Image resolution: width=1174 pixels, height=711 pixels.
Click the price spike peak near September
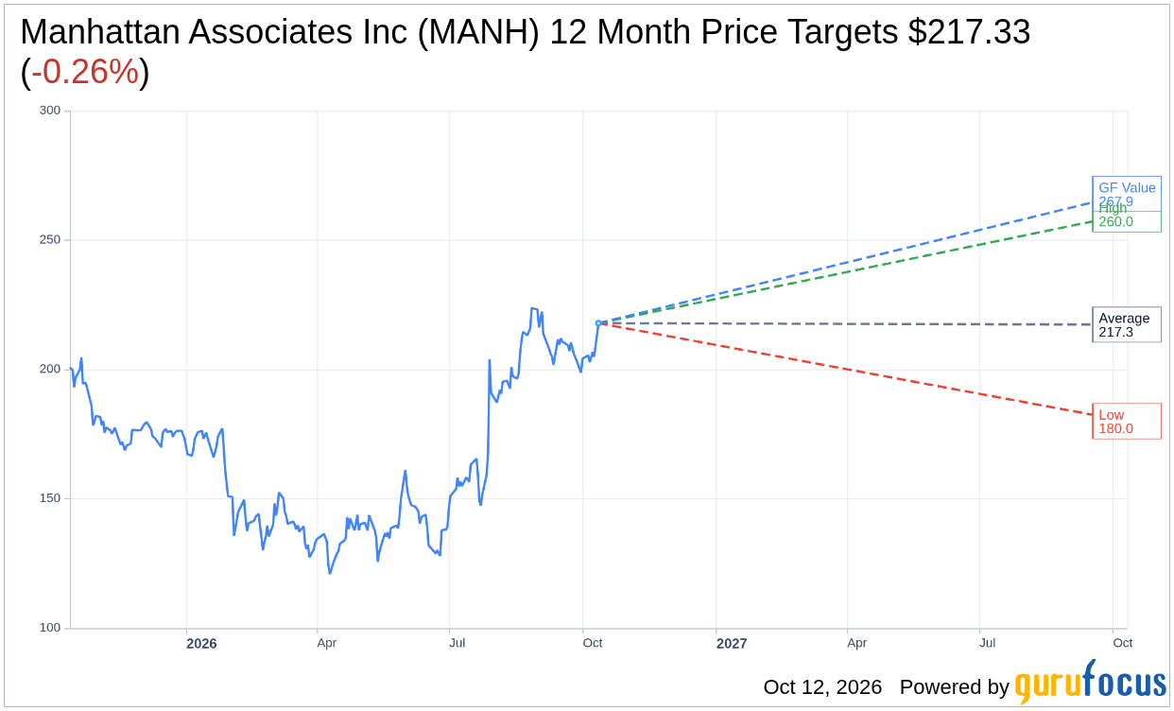[534, 308]
